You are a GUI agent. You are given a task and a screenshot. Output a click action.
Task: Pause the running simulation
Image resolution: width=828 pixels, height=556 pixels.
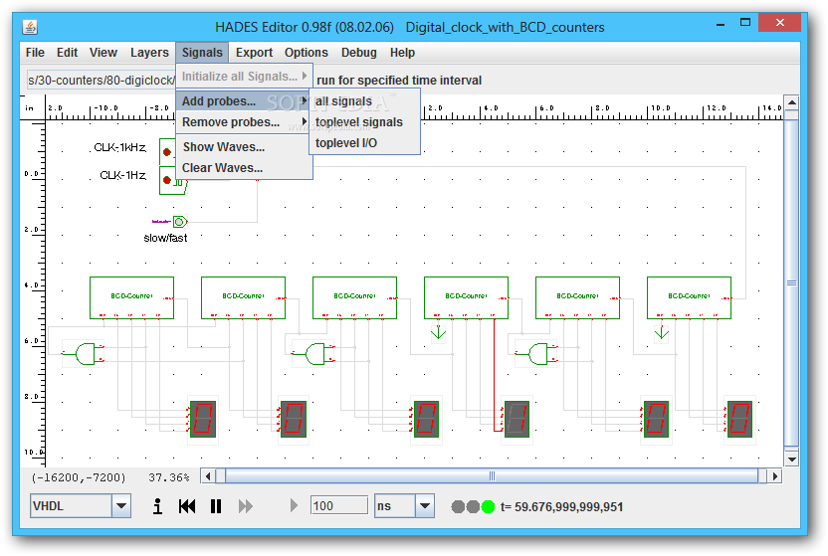coord(216,506)
